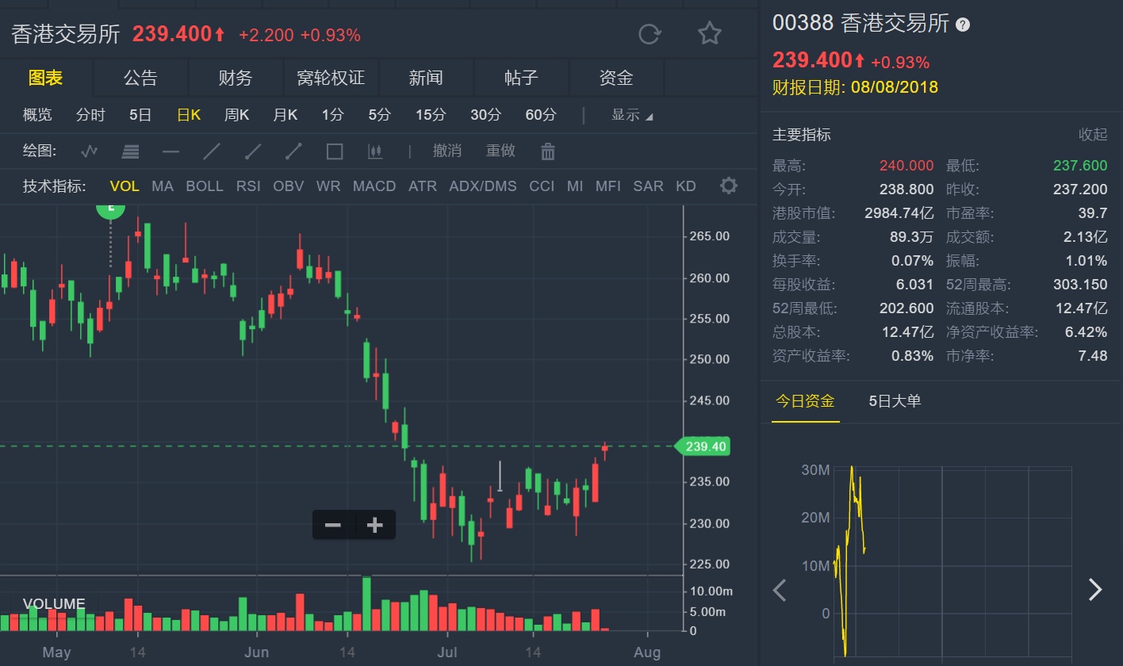
Task: Switch to the 财务 tab
Action: click(x=236, y=78)
